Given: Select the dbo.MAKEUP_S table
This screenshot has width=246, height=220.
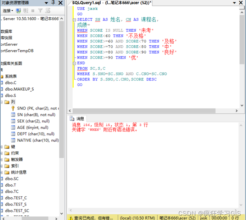Looking at the screenshot, I should tap(19, 89).
